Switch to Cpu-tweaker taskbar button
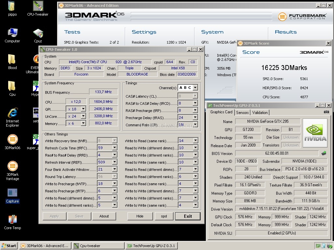Screen dimensions: 334x250 point(98,246)
